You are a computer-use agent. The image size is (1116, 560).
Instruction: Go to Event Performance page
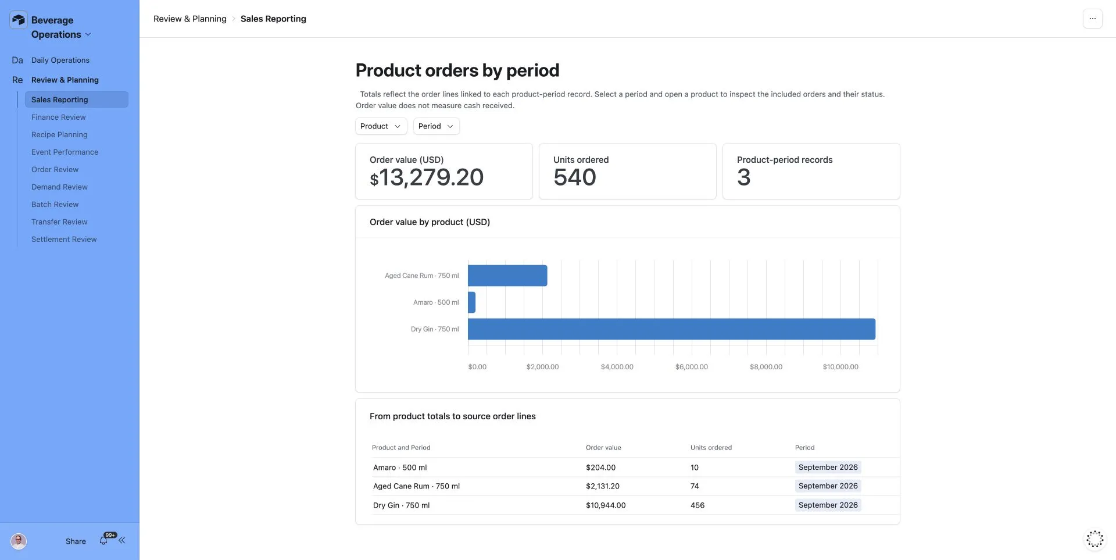[x=65, y=152]
